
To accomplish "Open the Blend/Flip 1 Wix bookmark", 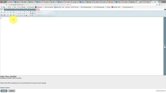I will (59, 7).
